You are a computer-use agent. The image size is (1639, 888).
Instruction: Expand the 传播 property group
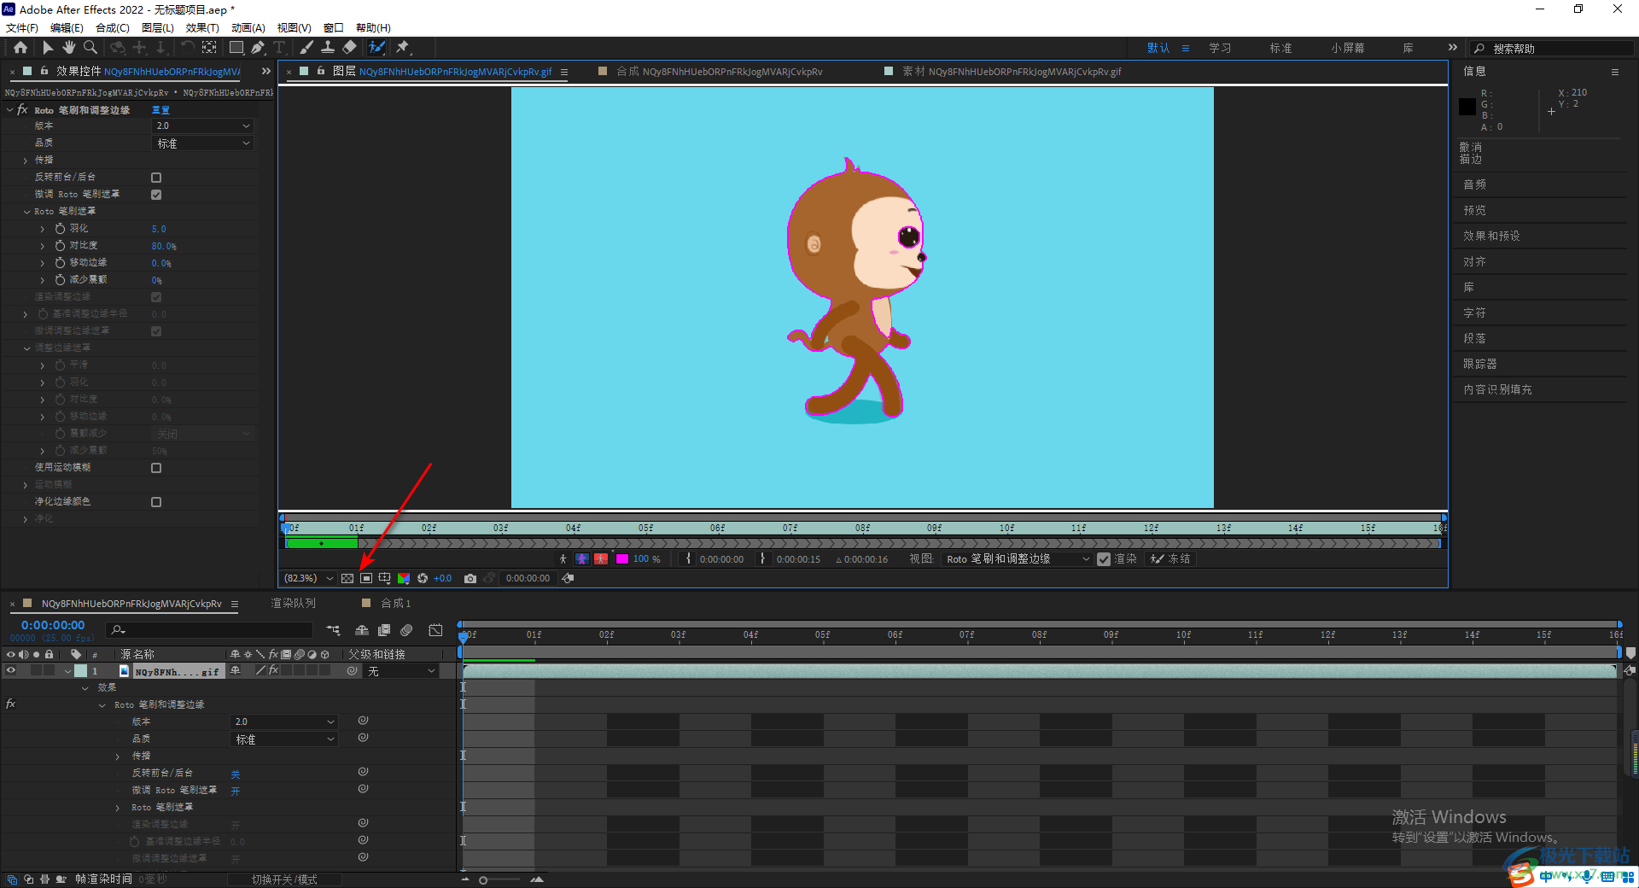click(x=25, y=161)
